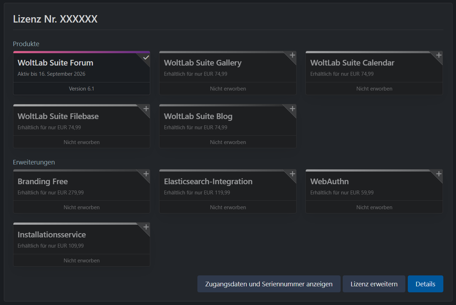Click plus icon on Branding Free card
The image size is (456, 305).
coord(146,174)
